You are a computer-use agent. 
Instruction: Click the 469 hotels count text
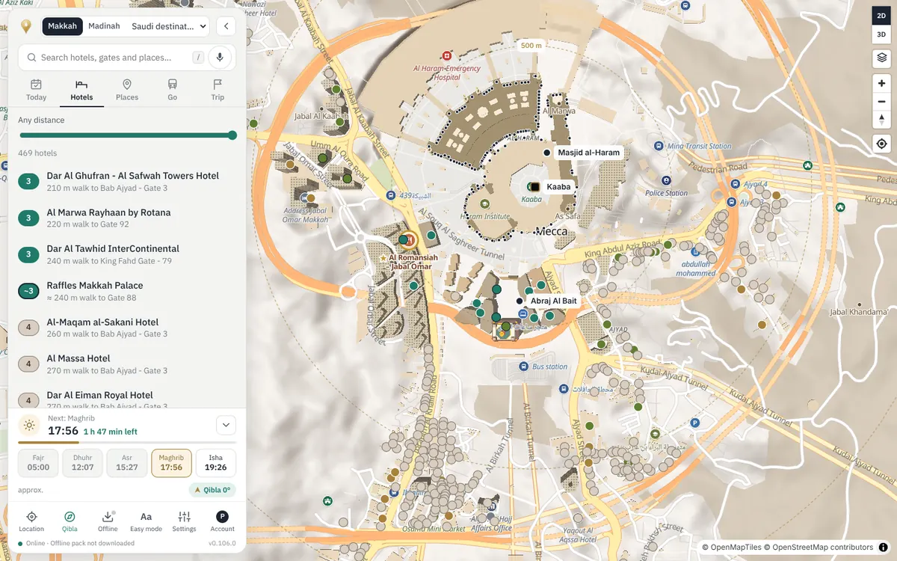click(37, 153)
